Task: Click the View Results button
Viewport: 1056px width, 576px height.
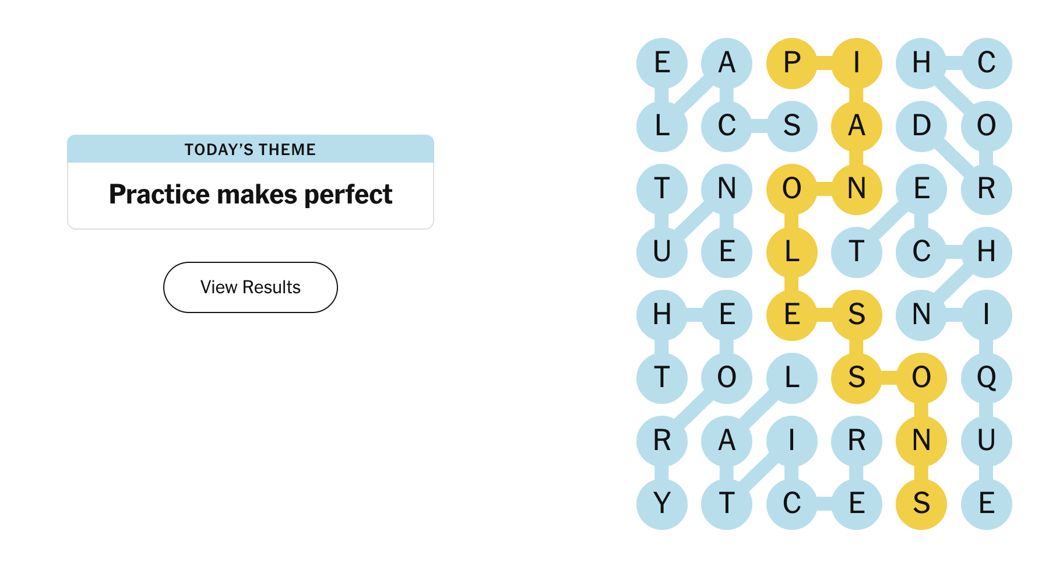Action: [251, 287]
